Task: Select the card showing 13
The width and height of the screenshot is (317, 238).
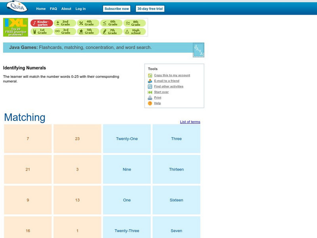Action: click(77, 200)
